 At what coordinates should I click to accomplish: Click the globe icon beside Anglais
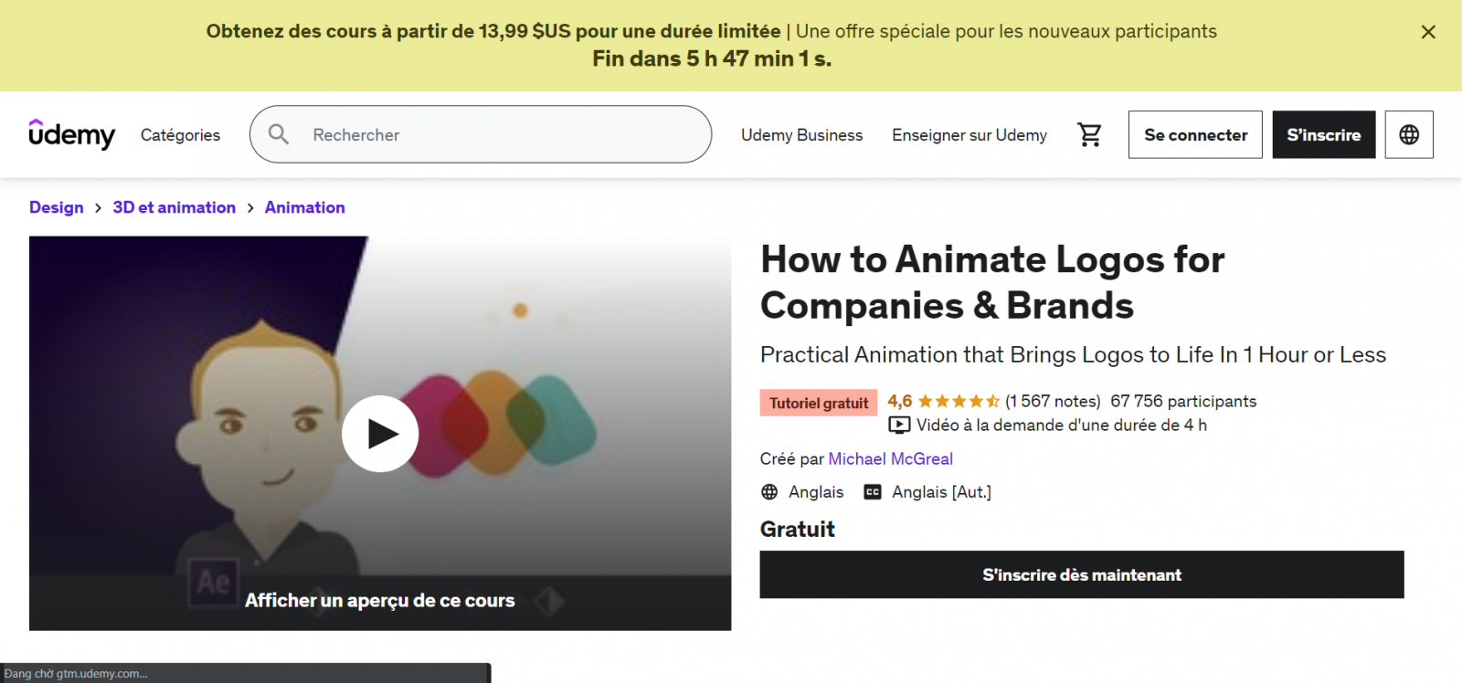769,492
